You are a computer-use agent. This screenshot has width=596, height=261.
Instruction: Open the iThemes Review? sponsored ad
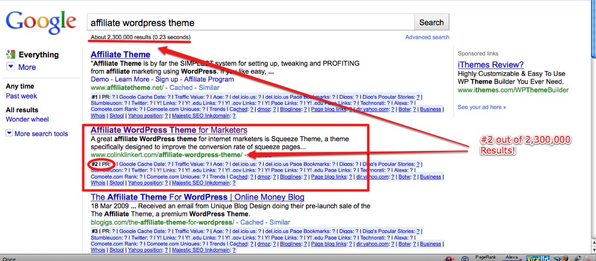coord(491,64)
